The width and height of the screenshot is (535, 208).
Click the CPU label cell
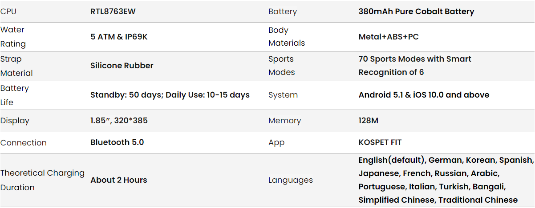8,12
